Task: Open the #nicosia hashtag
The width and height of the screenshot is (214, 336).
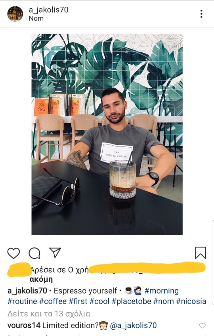Action: (191, 301)
